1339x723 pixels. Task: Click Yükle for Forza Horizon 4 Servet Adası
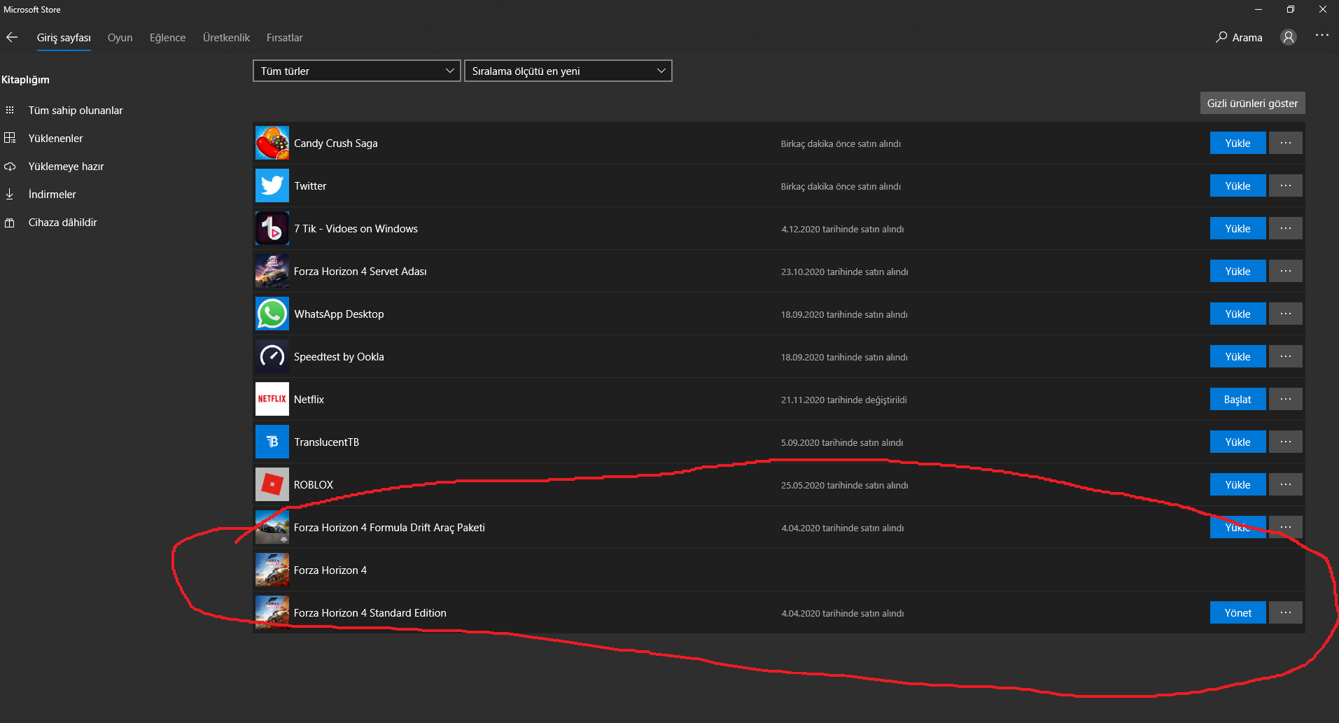click(x=1238, y=272)
